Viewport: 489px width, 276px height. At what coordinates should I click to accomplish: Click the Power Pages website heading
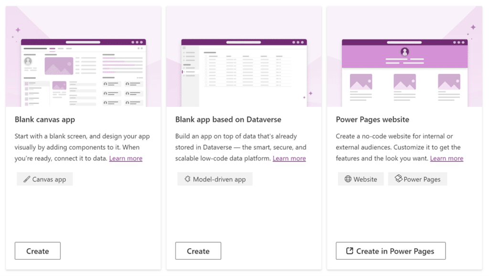[x=372, y=119]
